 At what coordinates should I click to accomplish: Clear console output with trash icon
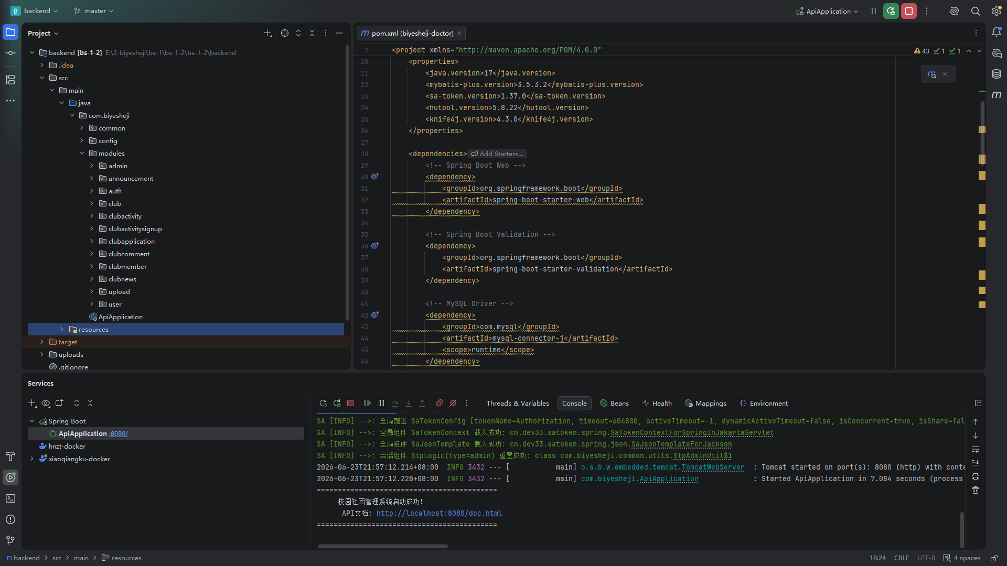[976, 490]
